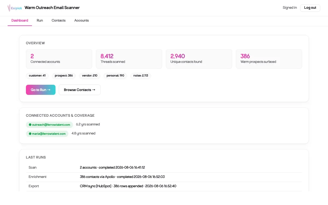Click the green status dot for maria account
The height and width of the screenshot is (205, 328).
[30, 134]
